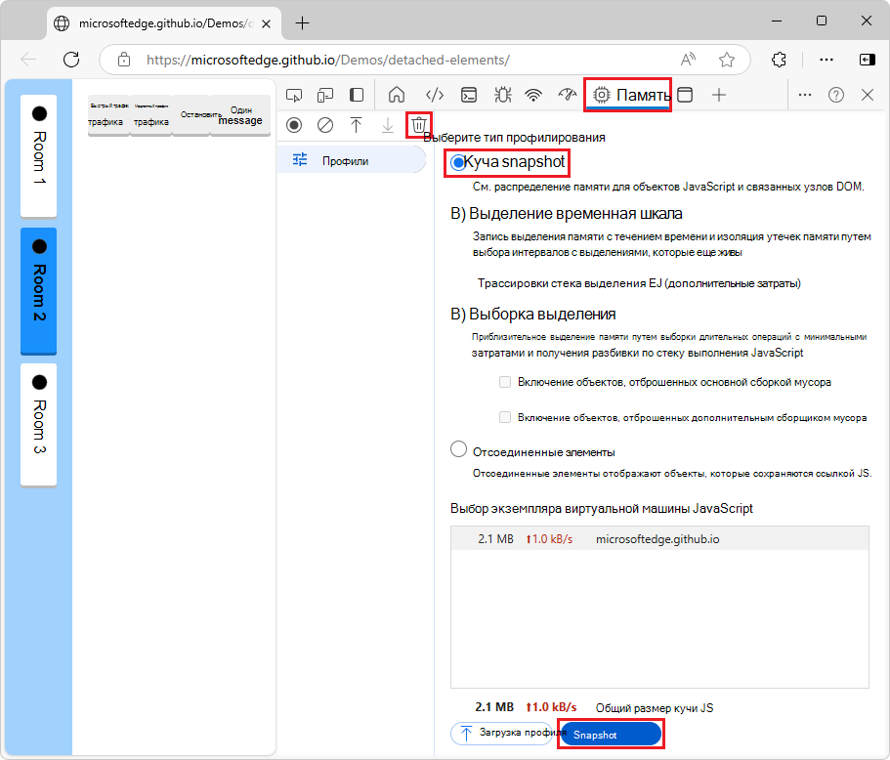Click the Выборка выделения option

[533, 314]
